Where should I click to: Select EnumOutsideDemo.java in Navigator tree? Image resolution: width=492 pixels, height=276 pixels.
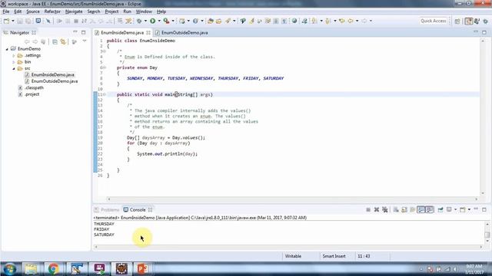[x=55, y=81]
